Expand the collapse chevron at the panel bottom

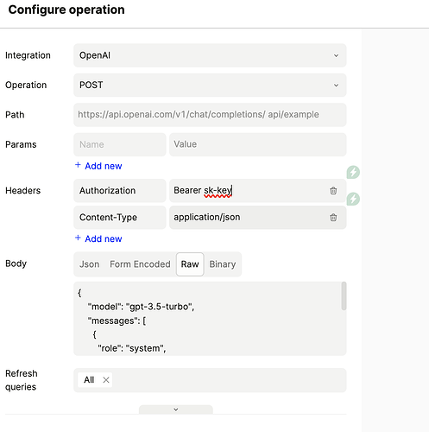[176, 410]
